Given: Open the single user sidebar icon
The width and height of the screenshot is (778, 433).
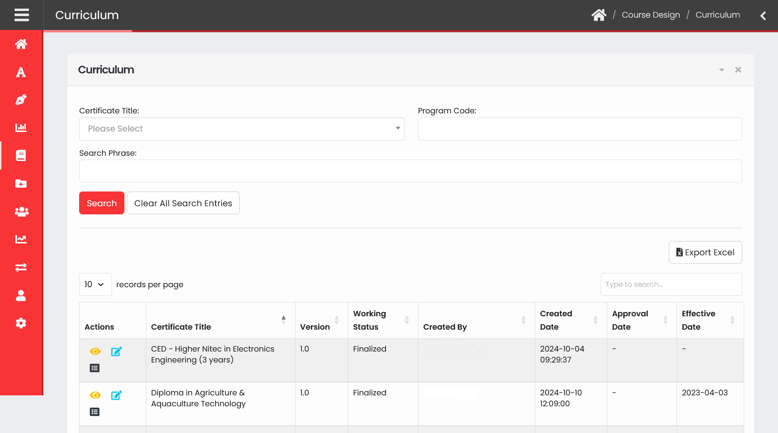Looking at the screenshot, I should (x=21, y=295).
